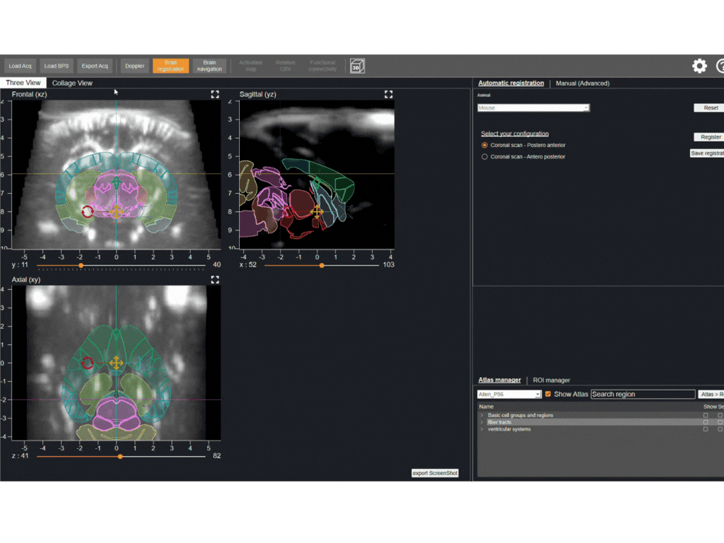724x543 pixels.
Task: Click the Search region input field
Action: coord(643,395)
